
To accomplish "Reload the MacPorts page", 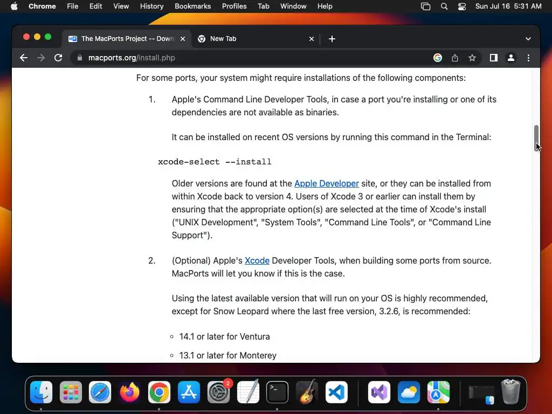I will [58, 58].
